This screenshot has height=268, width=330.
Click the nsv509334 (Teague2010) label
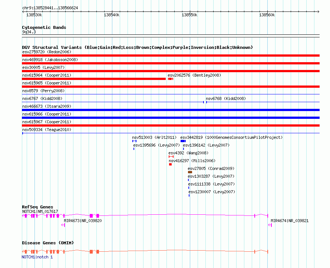click(47, 130)
